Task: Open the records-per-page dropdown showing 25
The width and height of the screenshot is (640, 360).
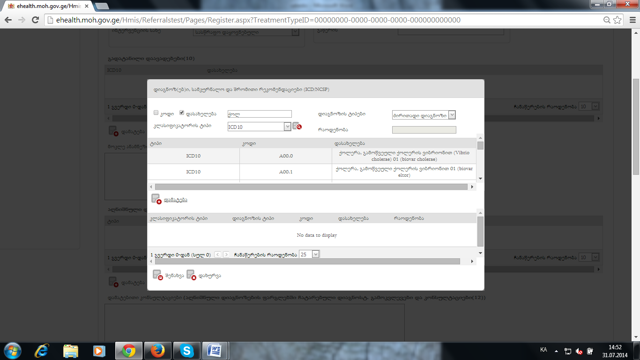Action: (x=315, y=254)
